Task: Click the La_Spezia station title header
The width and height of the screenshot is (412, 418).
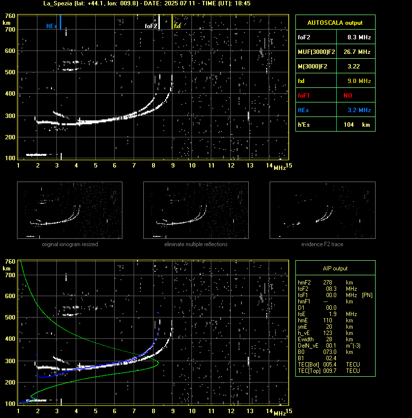Action: (147, 3)
